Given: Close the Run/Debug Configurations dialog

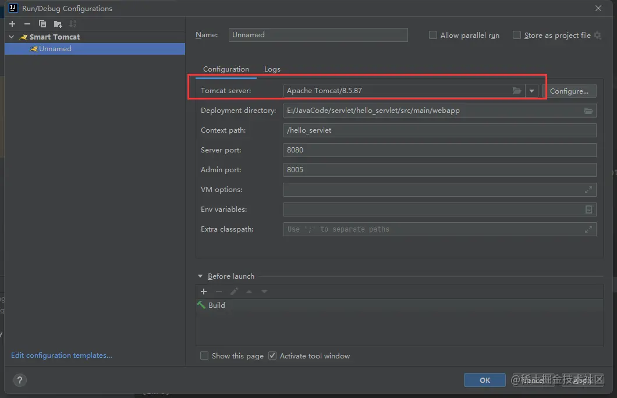Looking at the screenshot, I should [x=598, y=8].
